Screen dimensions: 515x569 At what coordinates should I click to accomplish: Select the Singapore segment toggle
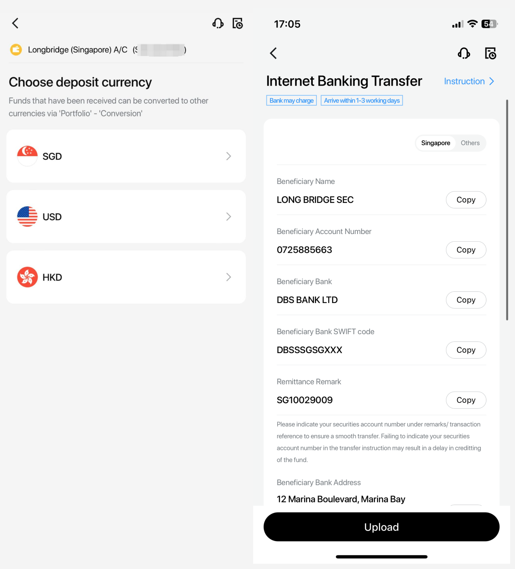click(x=435, y=143)
